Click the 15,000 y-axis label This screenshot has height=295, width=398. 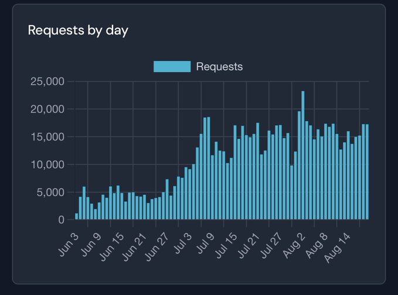point(47,137)
